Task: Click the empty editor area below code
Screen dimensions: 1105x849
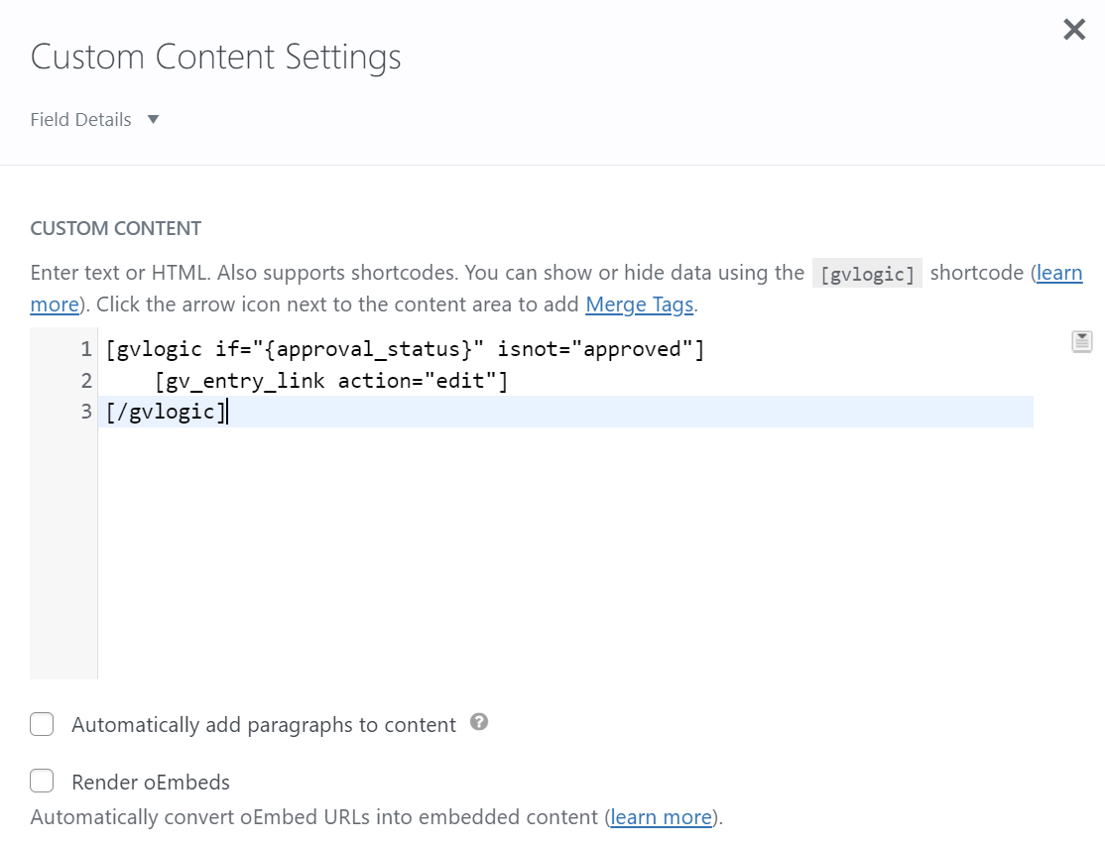Action: [x=565, y=555]
